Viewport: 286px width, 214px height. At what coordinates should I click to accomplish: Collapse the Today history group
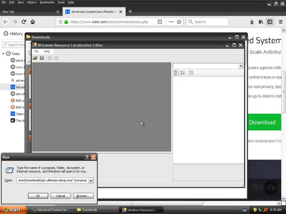[3, 54]
